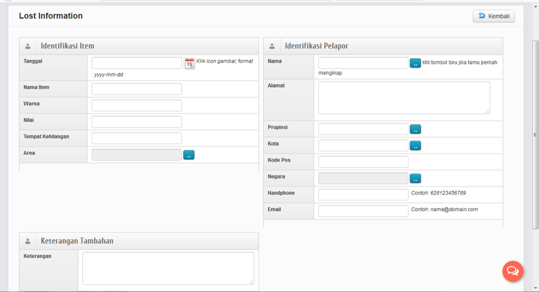Click the blue lookup button beside Area
This screenshot has height=292, width=539.
pos(189,155)
